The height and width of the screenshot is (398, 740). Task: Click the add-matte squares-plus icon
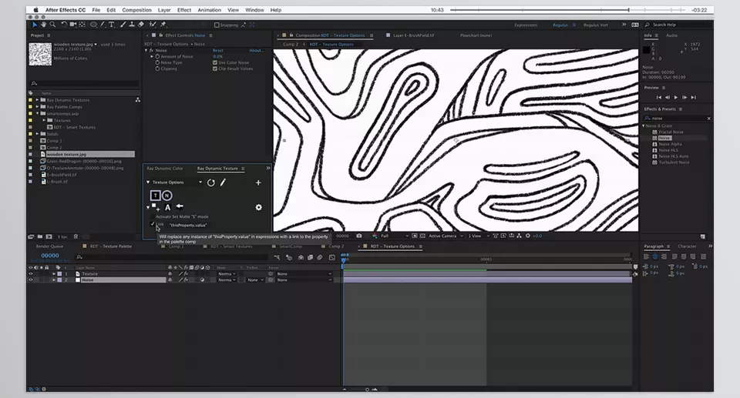coord(155,207)
